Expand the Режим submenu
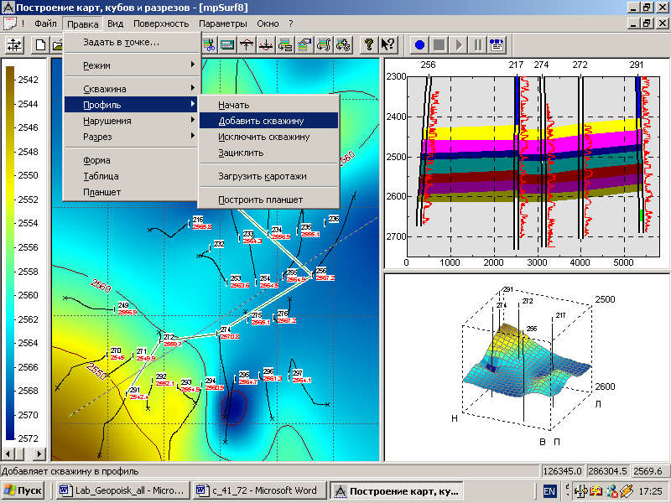The width and height of the screenshot is (671, 503). [131, 65]
